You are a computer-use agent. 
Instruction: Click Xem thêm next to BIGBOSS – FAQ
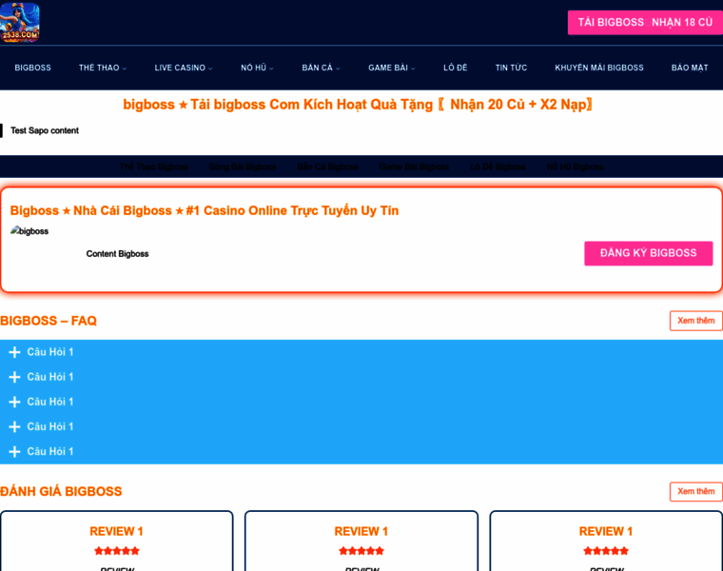click(x=695, y=321)
